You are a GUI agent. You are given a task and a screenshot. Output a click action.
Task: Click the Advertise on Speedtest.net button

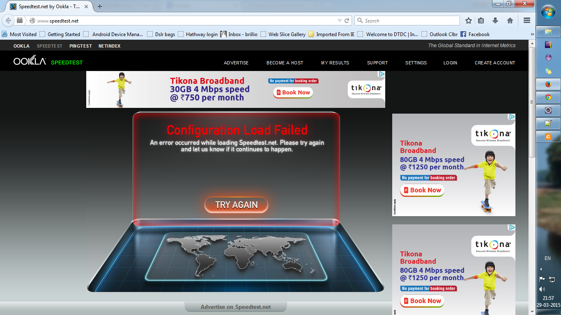click(x=236, y=307)
